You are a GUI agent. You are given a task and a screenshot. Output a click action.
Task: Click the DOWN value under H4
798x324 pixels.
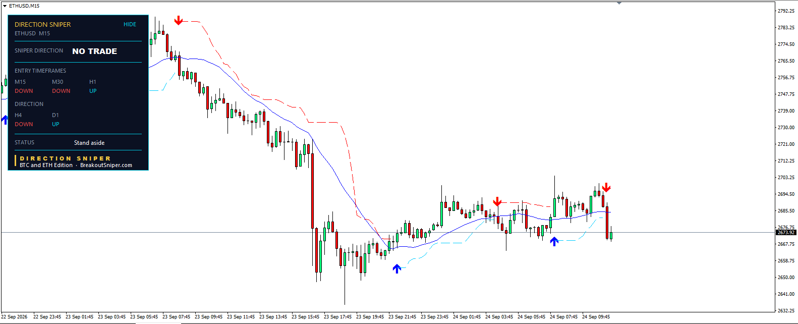click(x=24, y=124)
